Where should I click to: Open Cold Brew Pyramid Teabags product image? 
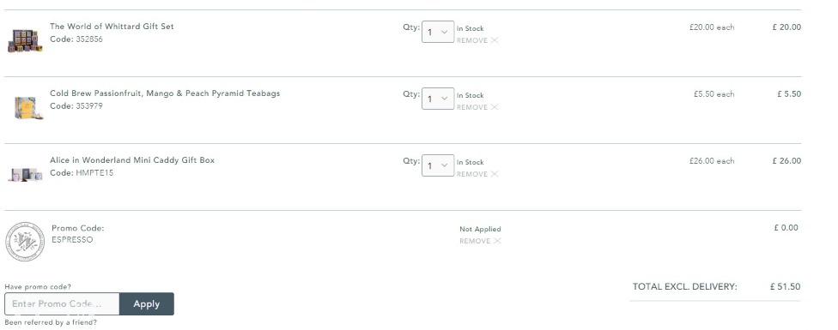[x=27, y=108]
